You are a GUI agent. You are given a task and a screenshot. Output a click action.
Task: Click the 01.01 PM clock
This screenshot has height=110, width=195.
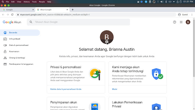188,2
